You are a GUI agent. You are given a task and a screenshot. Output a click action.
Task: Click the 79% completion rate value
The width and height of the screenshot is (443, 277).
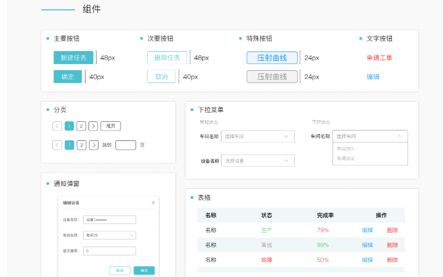coord(322,230)
